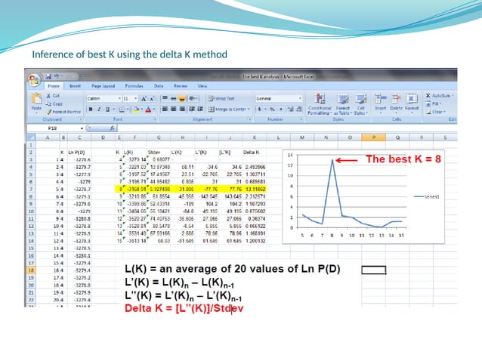The height and width of the screenshot is (361, 482).
Task: Toggle Bold formatting
Action: [x=91, y=109]
